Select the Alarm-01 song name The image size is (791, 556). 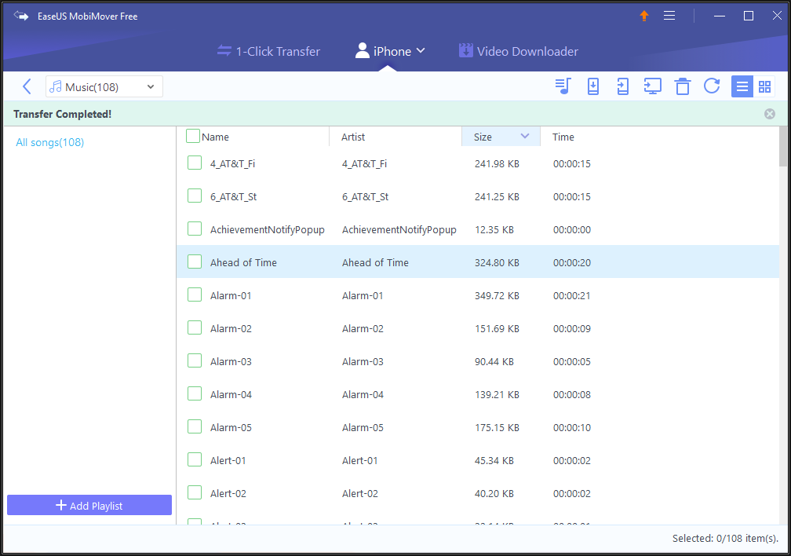(x=231, y=295)
